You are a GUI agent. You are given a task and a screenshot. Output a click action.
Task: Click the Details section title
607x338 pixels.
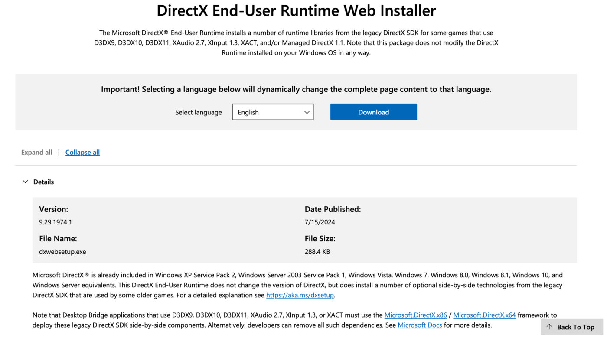tap(43, 182)
